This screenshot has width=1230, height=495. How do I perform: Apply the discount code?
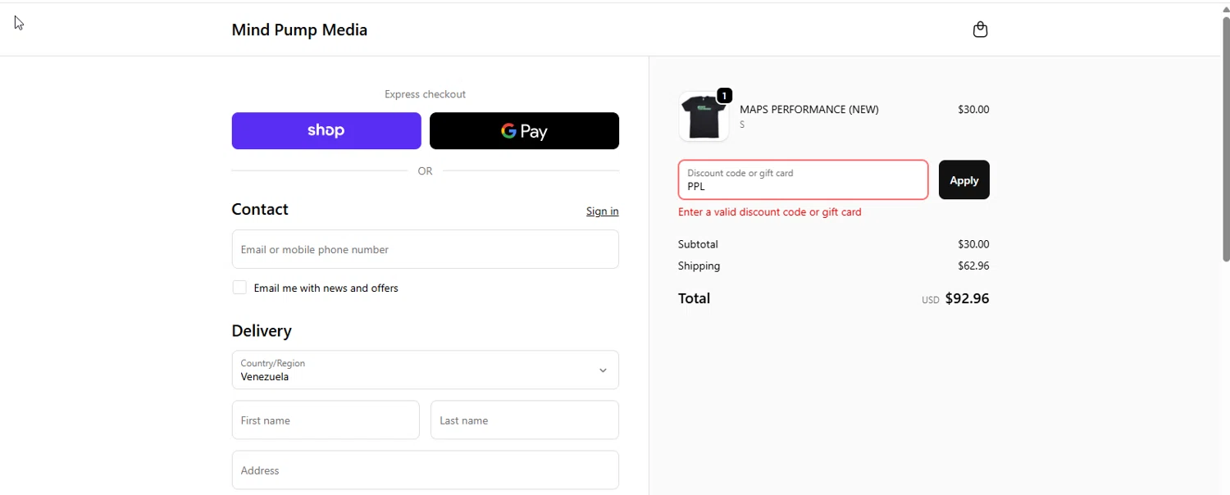pos(963,180)
